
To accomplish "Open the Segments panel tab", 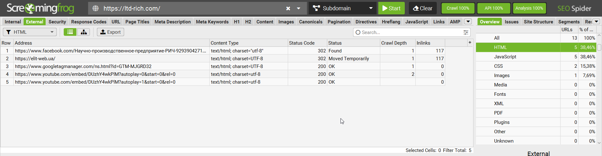I will [x=569, y=22].
